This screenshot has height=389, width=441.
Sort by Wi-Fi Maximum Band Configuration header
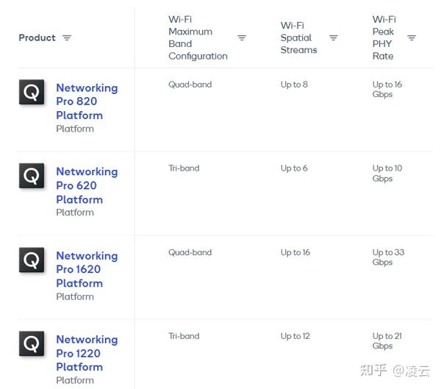coord(197,38)
